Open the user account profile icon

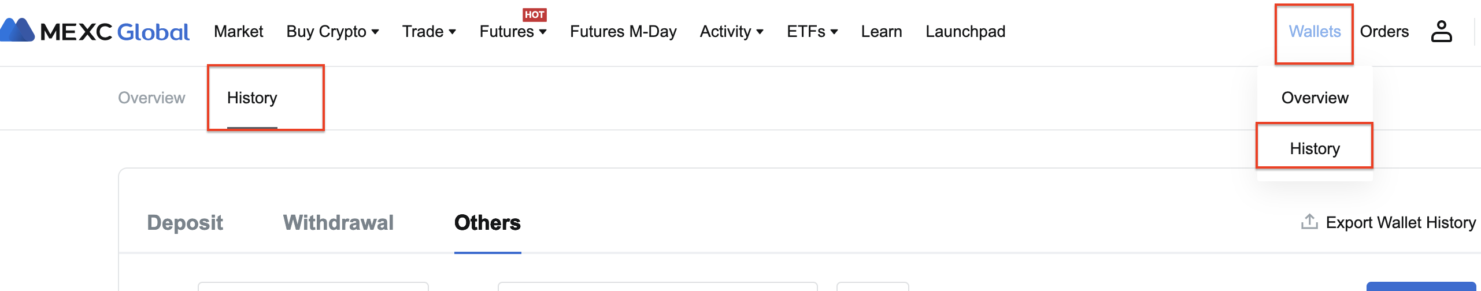(1441, 31)
